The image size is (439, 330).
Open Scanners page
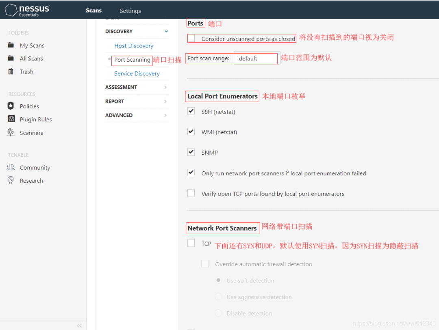click(x=31, y=133)
